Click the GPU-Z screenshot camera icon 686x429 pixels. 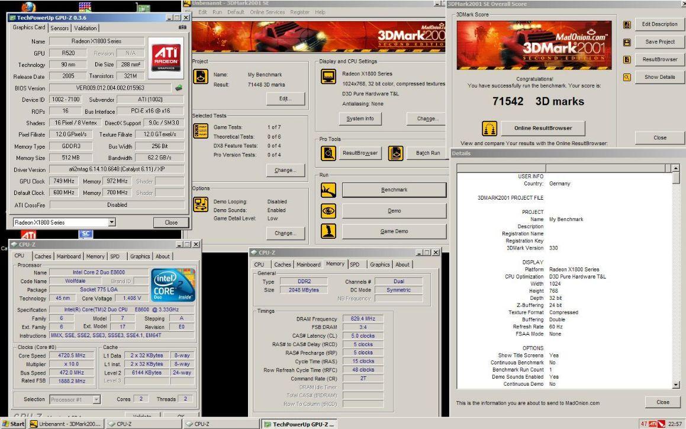point(182,28)
